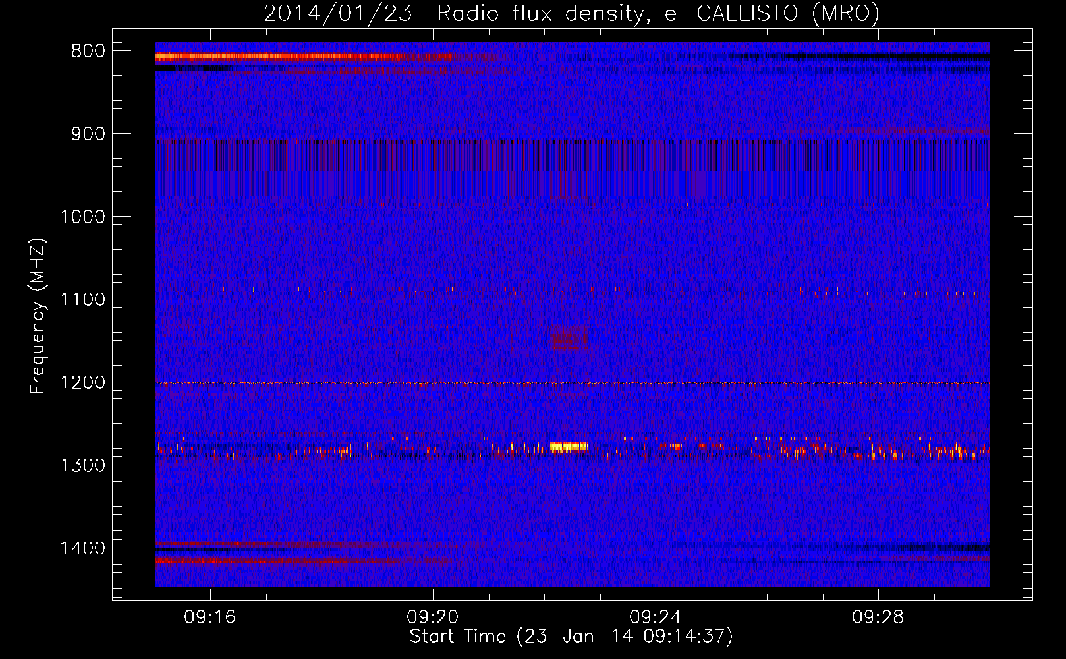Click the 09:28 time tick label
Viewport: 1066px width, 659px height.
point(878,617)
